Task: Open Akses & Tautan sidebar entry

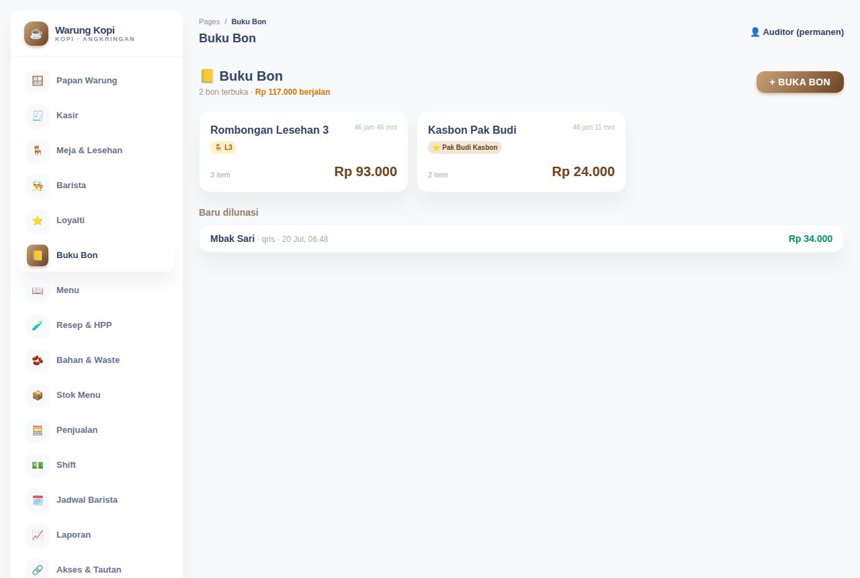Action: (x=97, y=570)
